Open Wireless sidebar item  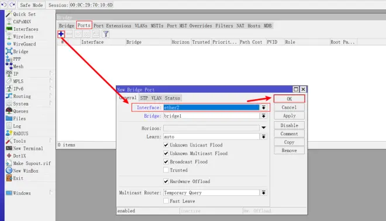point(23,37)
